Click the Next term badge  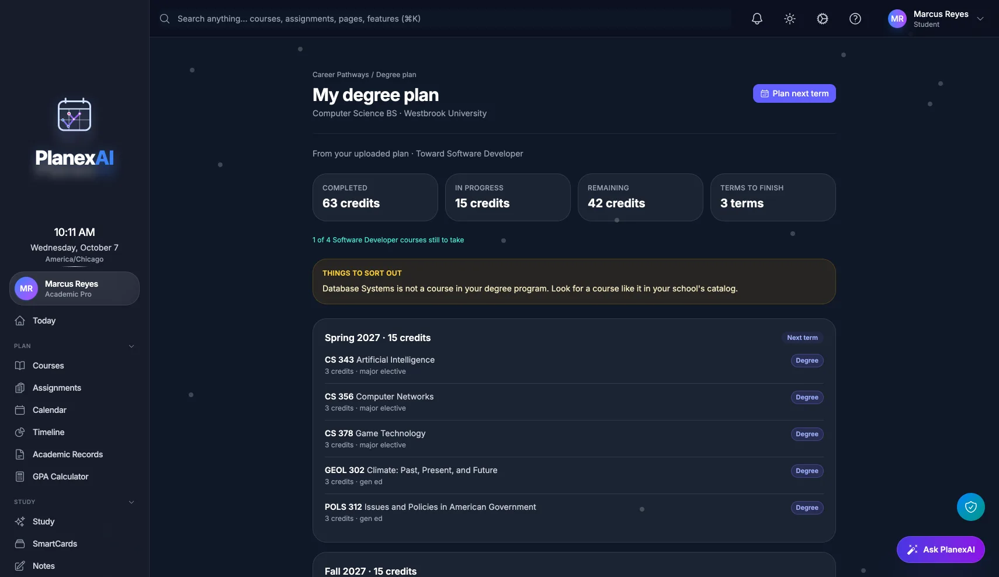[802, 338]
